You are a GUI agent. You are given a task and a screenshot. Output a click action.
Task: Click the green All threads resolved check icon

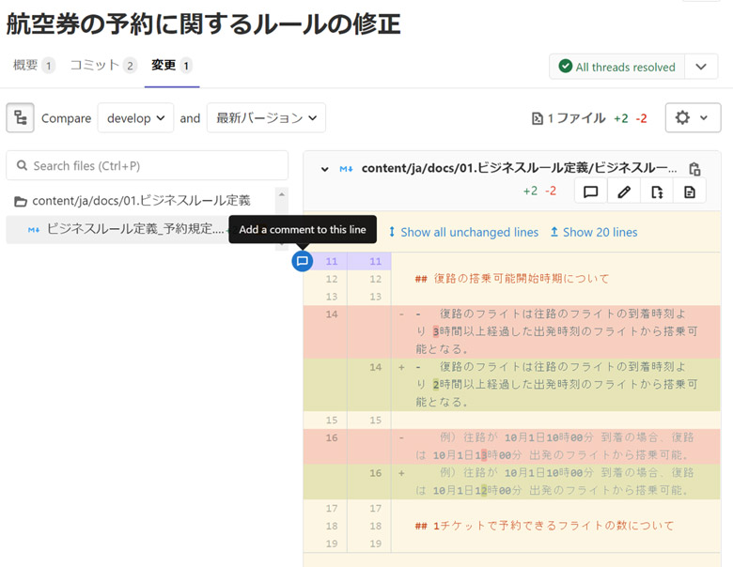pos(565,67)
